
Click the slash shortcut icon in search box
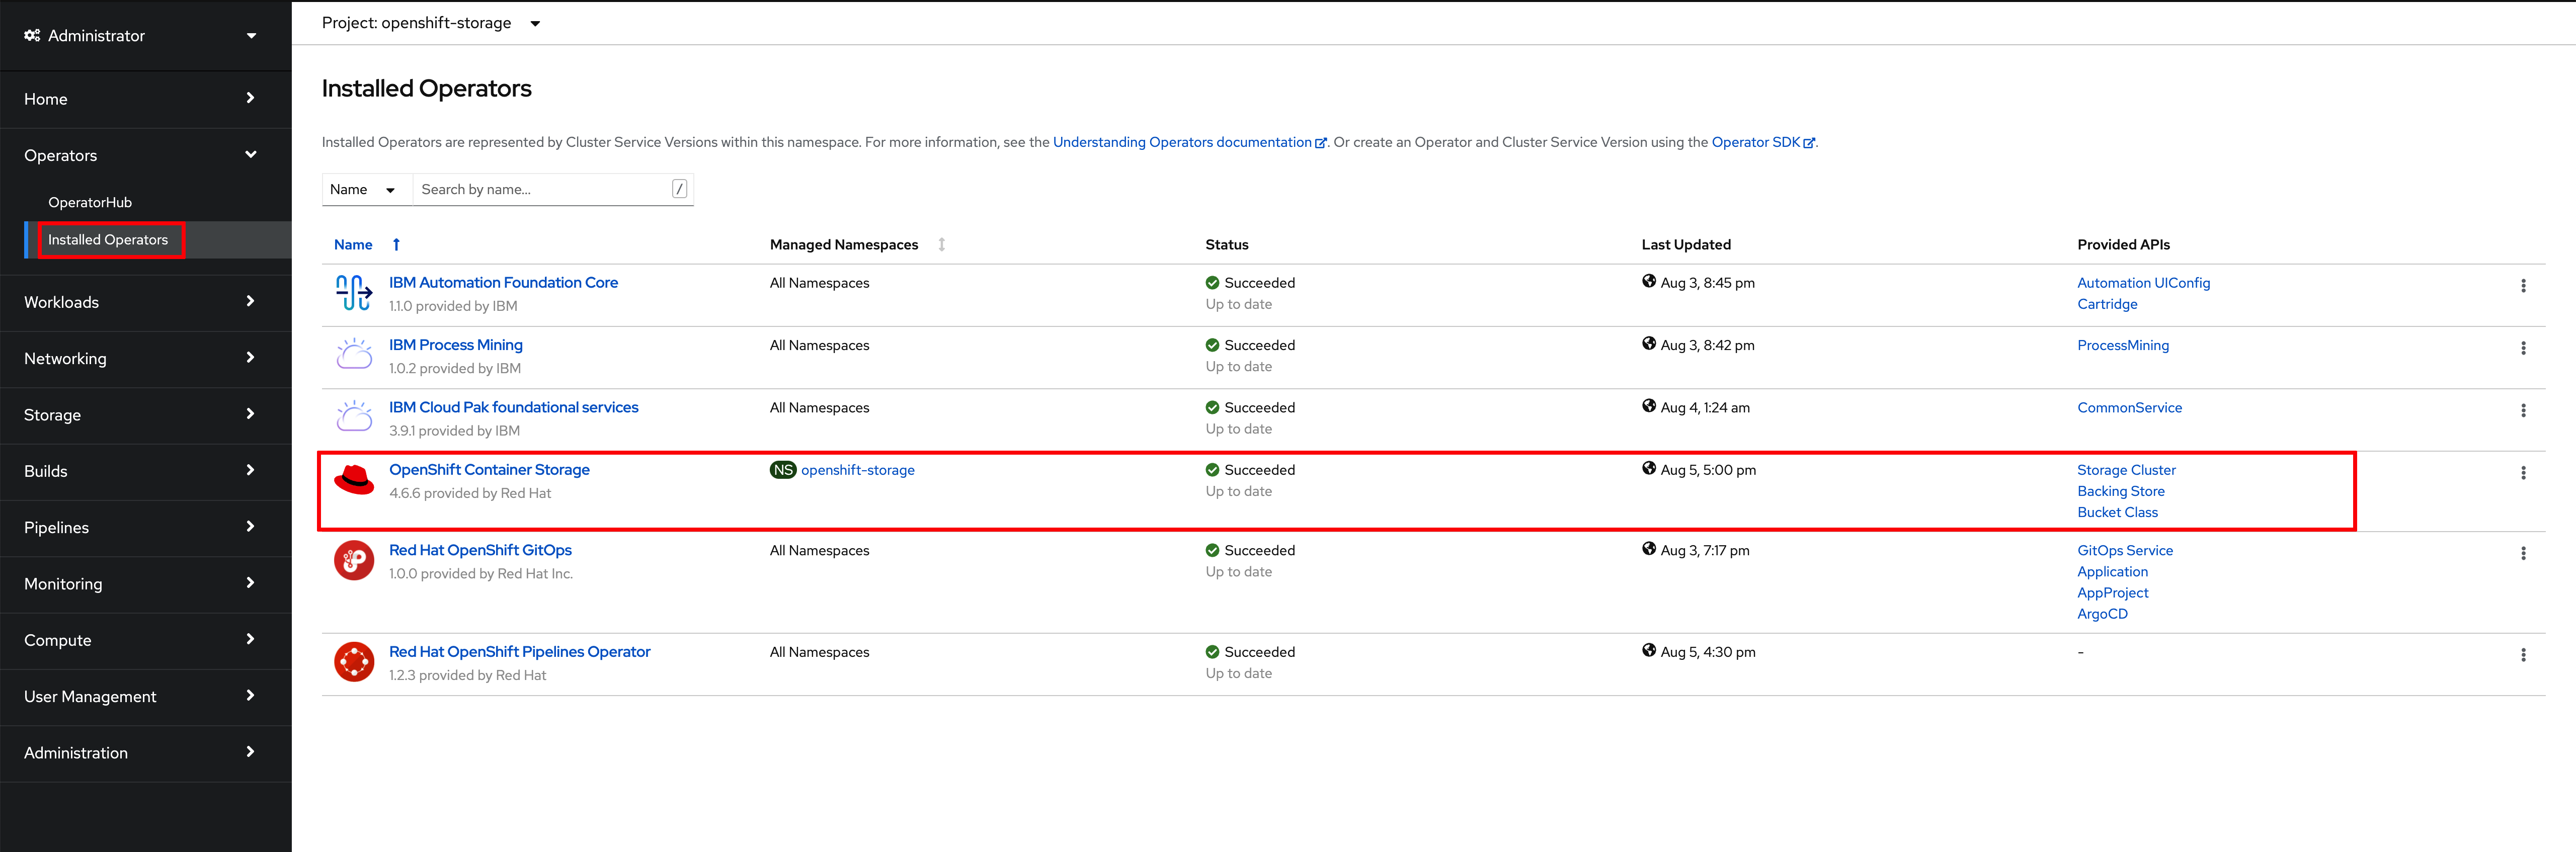pyautogui.click(x=679, y=189)
